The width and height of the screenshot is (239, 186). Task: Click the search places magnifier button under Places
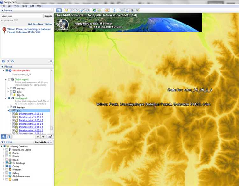point(4,137)
